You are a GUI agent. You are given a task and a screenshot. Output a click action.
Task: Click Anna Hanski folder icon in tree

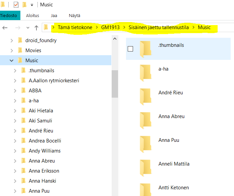tap(23, 181)
